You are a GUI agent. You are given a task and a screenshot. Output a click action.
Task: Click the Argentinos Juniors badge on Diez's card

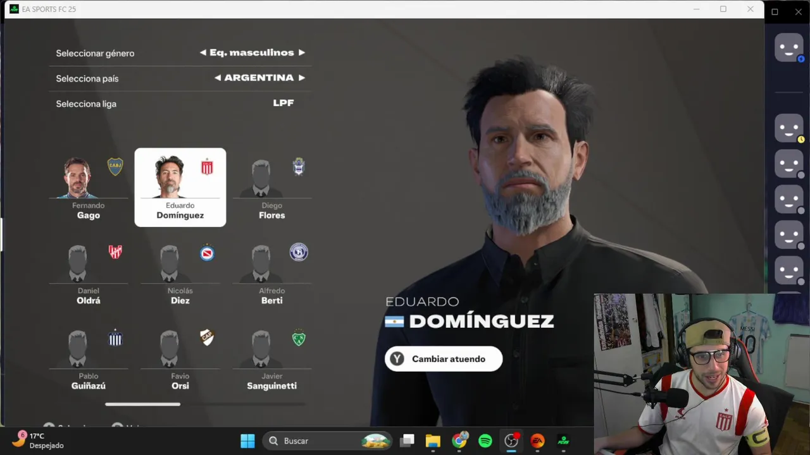click(x=207, y=253)
